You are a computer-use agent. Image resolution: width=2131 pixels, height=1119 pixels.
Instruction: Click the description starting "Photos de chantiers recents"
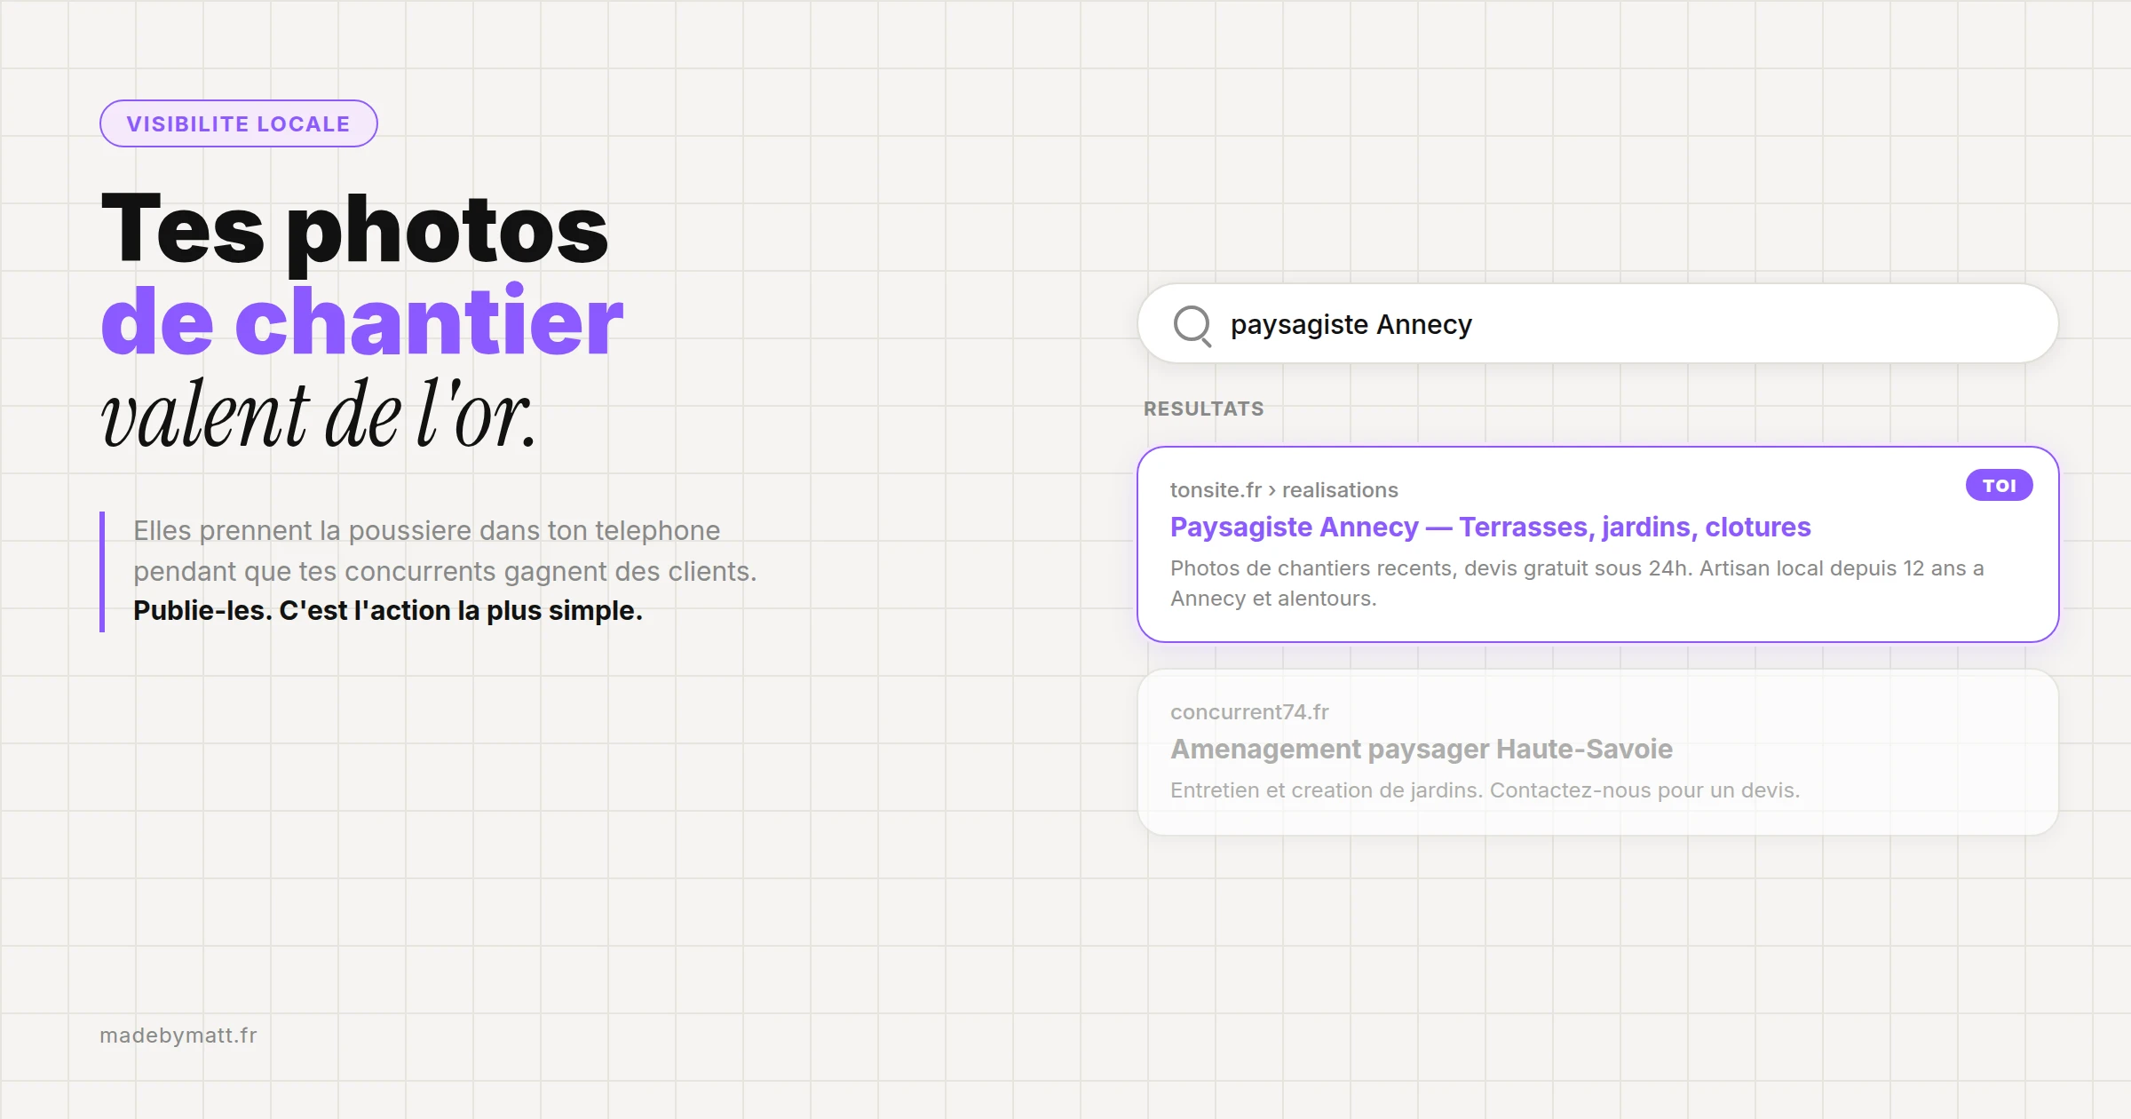[x=1577, y=583]
